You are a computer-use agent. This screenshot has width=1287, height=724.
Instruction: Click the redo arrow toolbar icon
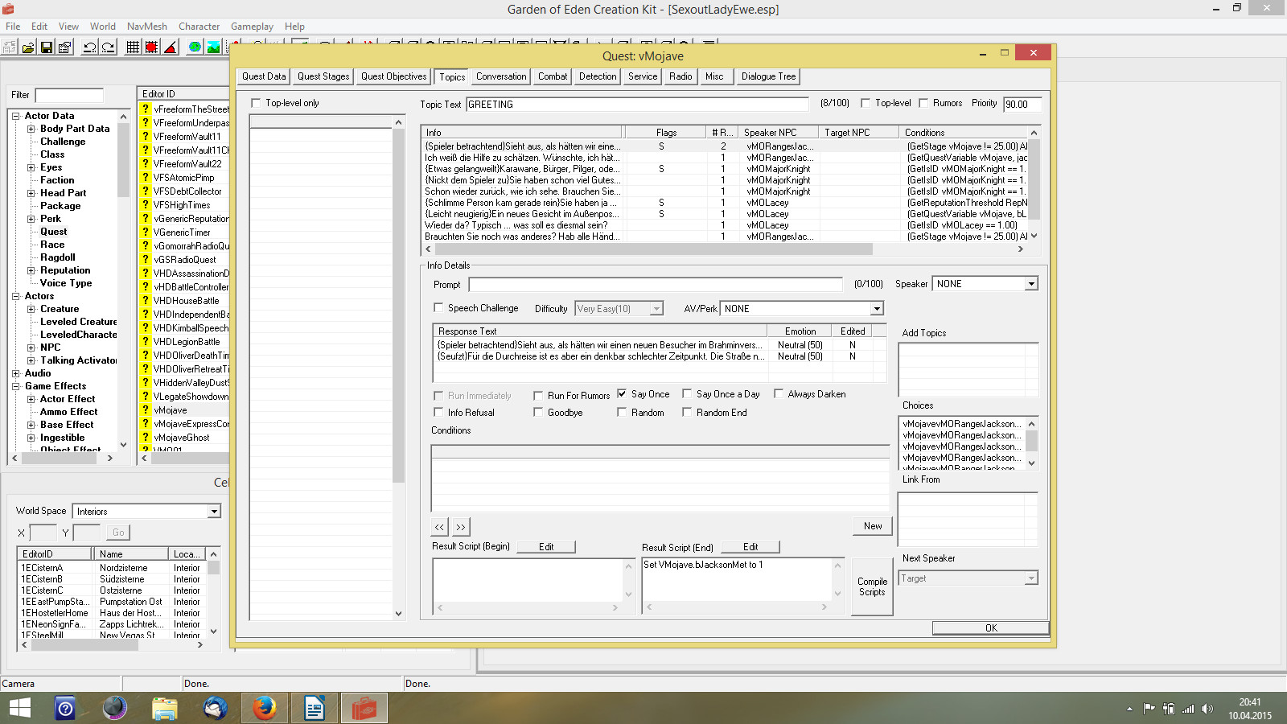[x=108, y=47]
